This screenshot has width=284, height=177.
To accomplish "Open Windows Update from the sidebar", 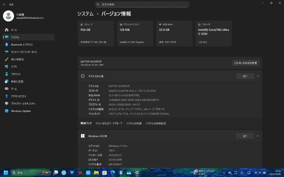I will [20, 111].
